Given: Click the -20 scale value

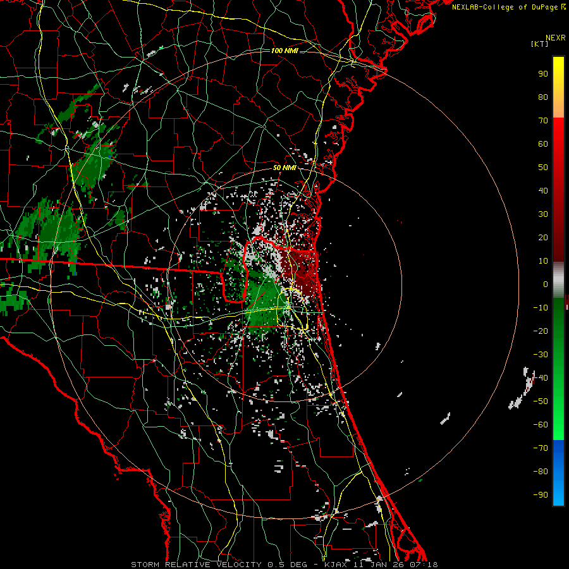Looking at the screenshot, I should click(x=541, y=331).
